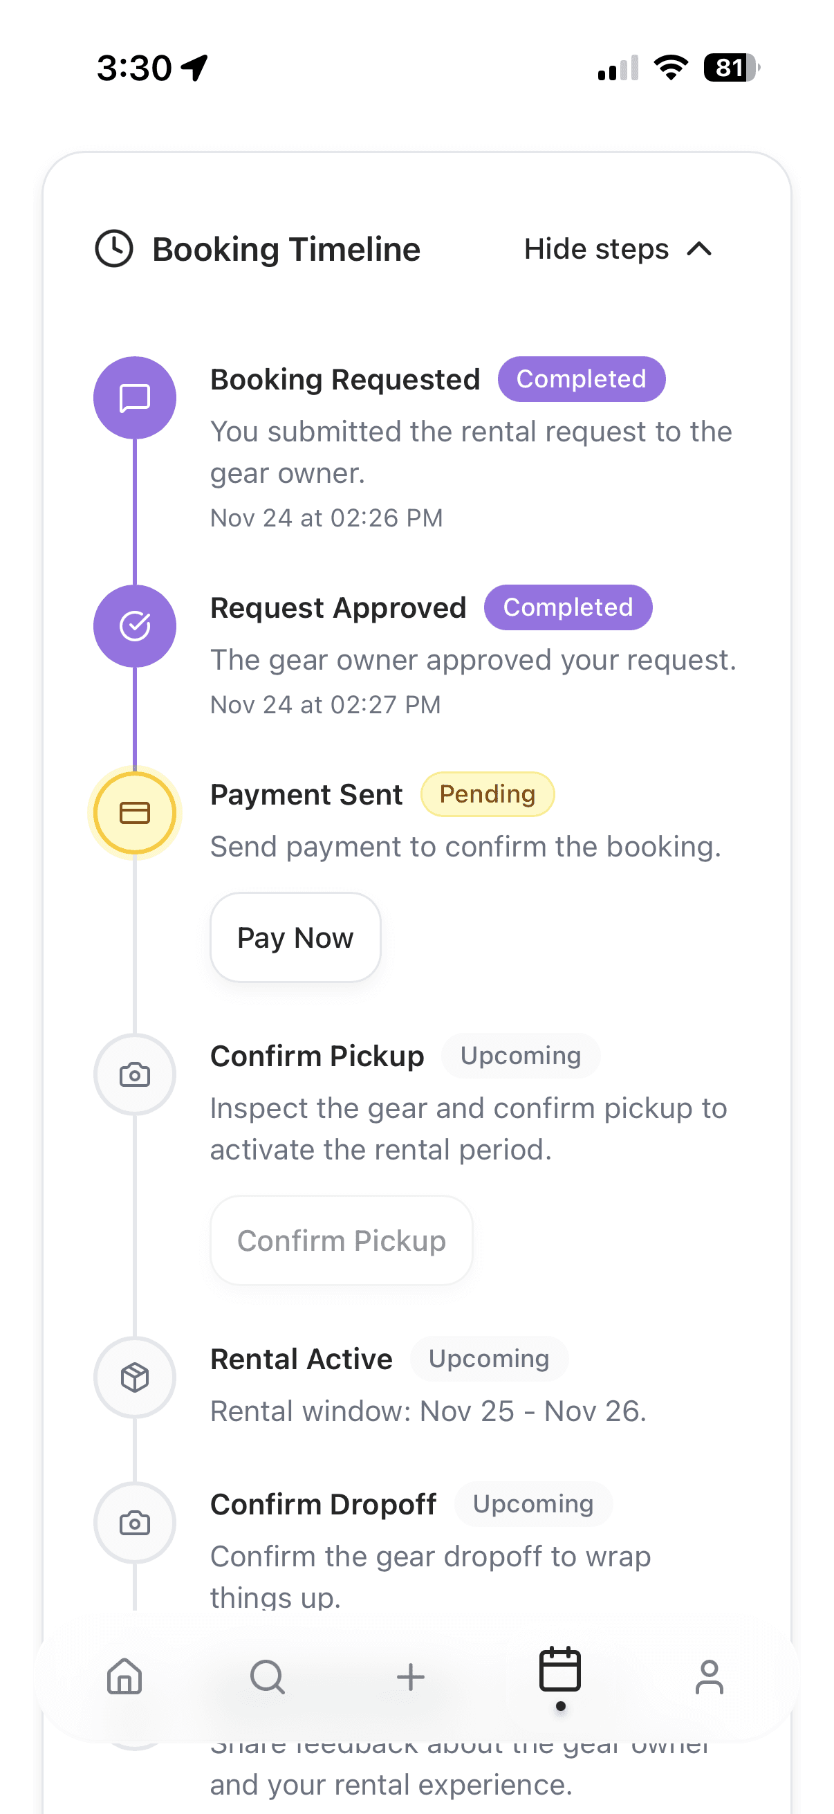This screenshot has height=1814, width=834.
Task: Tap the Confirm Pickup camera icon
Action: tap(134, 1074)
